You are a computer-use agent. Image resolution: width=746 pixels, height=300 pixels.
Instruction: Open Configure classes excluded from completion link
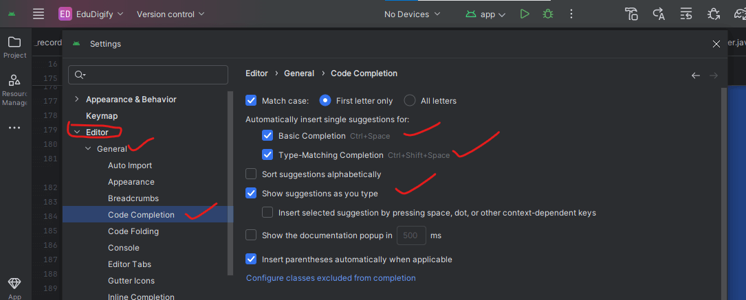(x=331, y=278)
